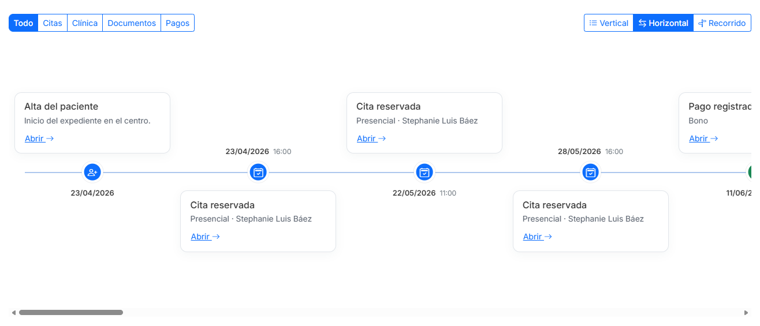This screenshot has width=760, height=326.
Task: Show the Pagos filter tab
Action: tap(177, 23)
